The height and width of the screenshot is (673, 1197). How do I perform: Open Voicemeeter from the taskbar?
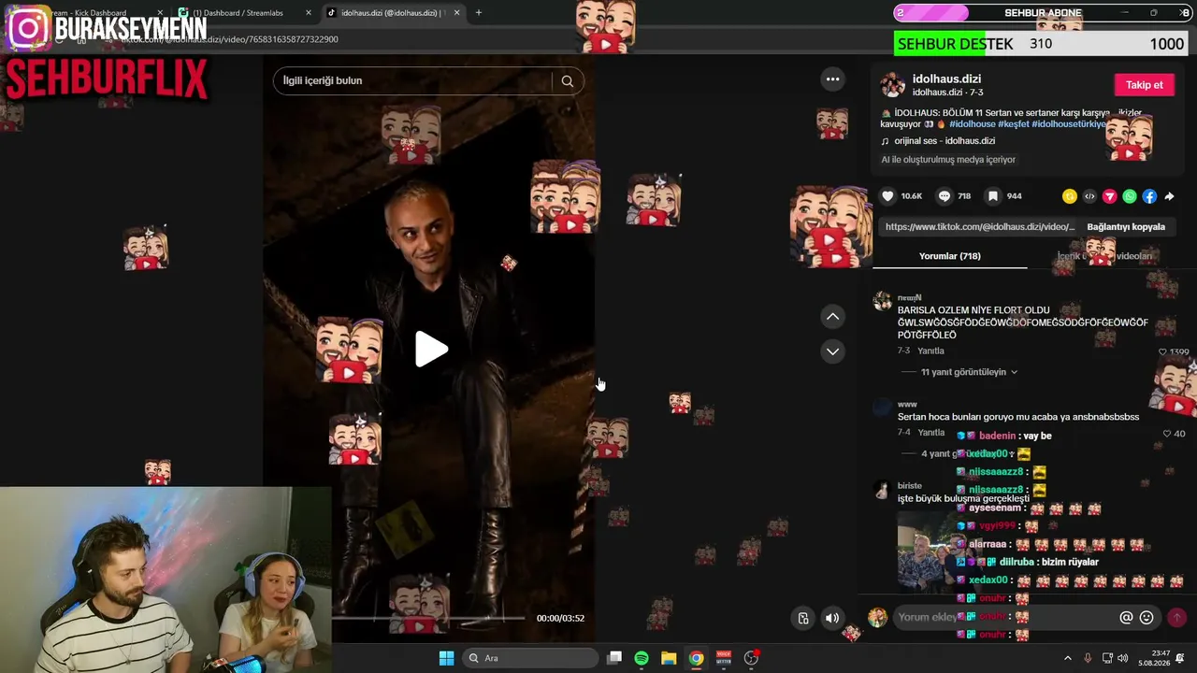[x=724, y=658]
